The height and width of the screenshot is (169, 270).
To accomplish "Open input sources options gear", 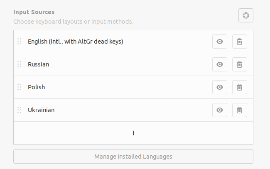I will pos(246,15).
